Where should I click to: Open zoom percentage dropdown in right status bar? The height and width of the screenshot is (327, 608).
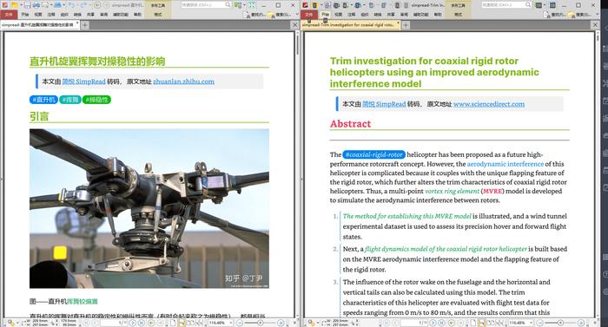(x=521, y=323)
